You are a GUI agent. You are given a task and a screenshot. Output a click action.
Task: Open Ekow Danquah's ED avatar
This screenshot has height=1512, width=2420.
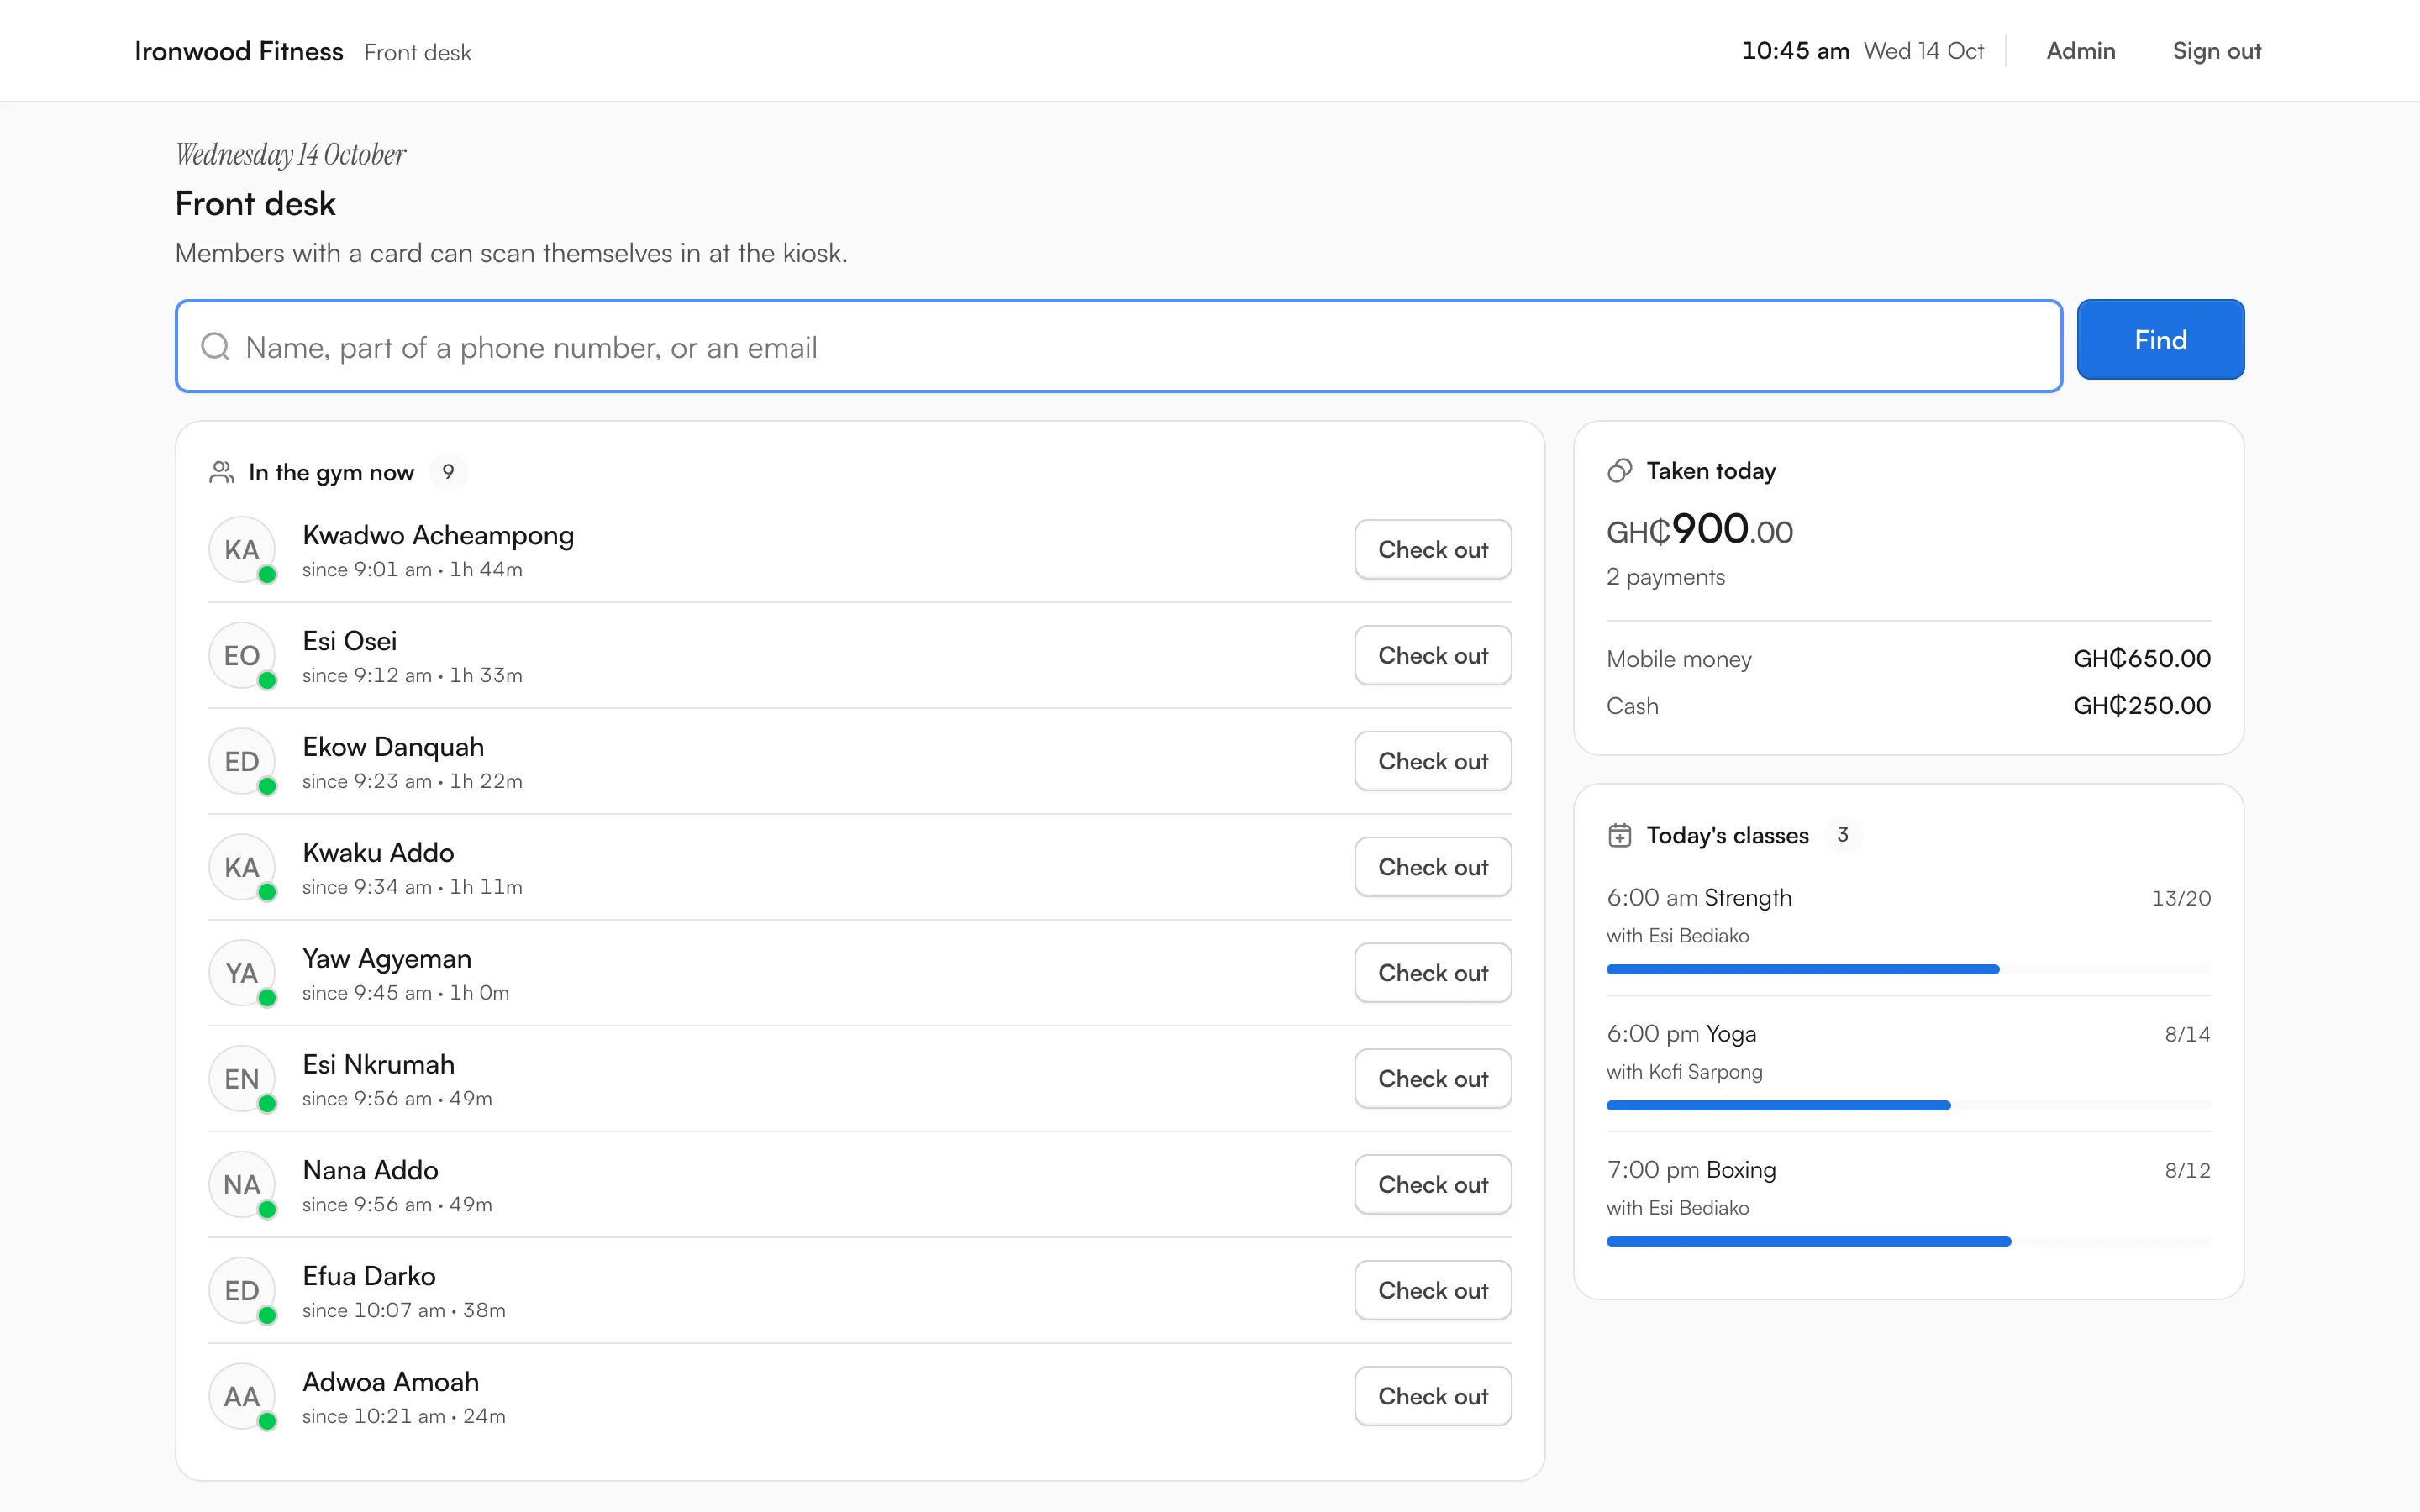pos(242,761)
